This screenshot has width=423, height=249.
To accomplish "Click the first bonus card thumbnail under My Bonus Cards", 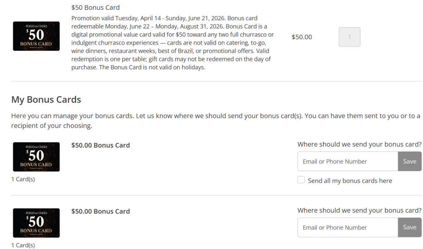I will coord(36,157).
